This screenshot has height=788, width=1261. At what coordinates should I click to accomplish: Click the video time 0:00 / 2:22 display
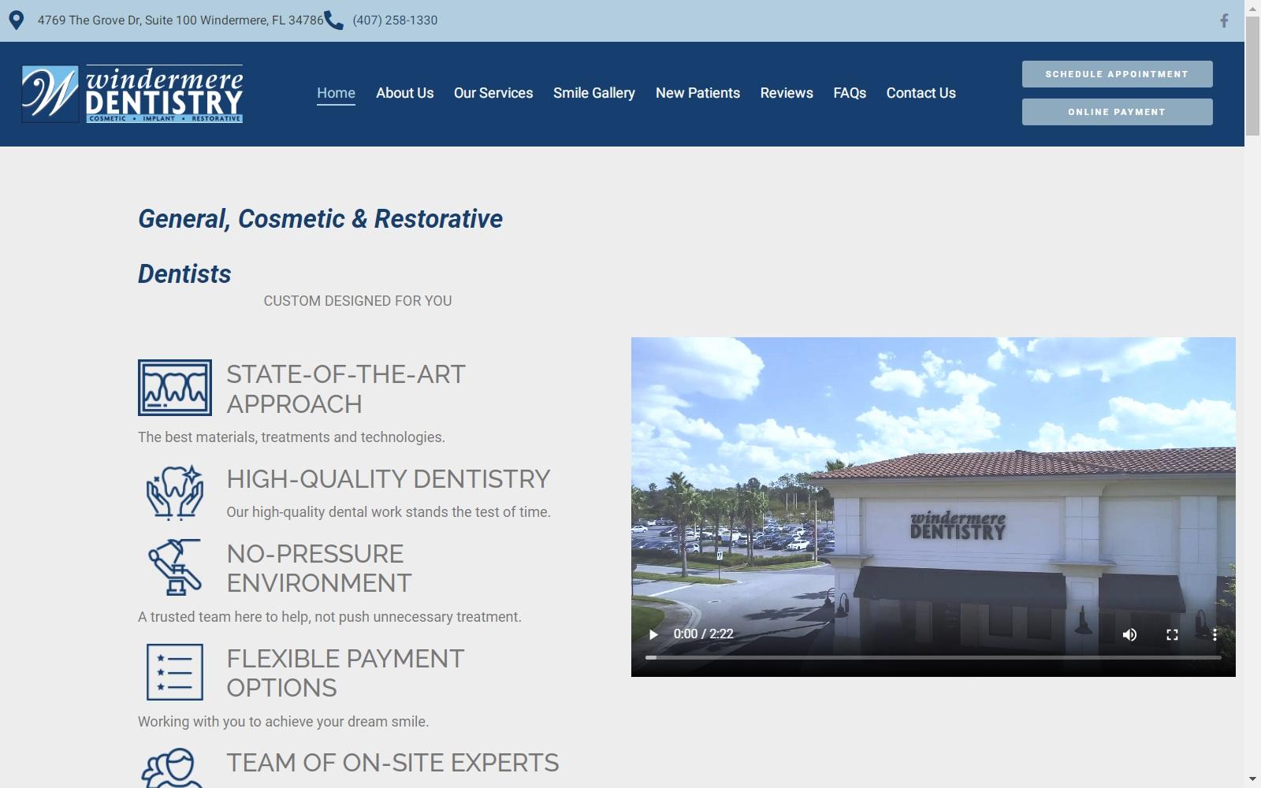(x=703, y=634)
